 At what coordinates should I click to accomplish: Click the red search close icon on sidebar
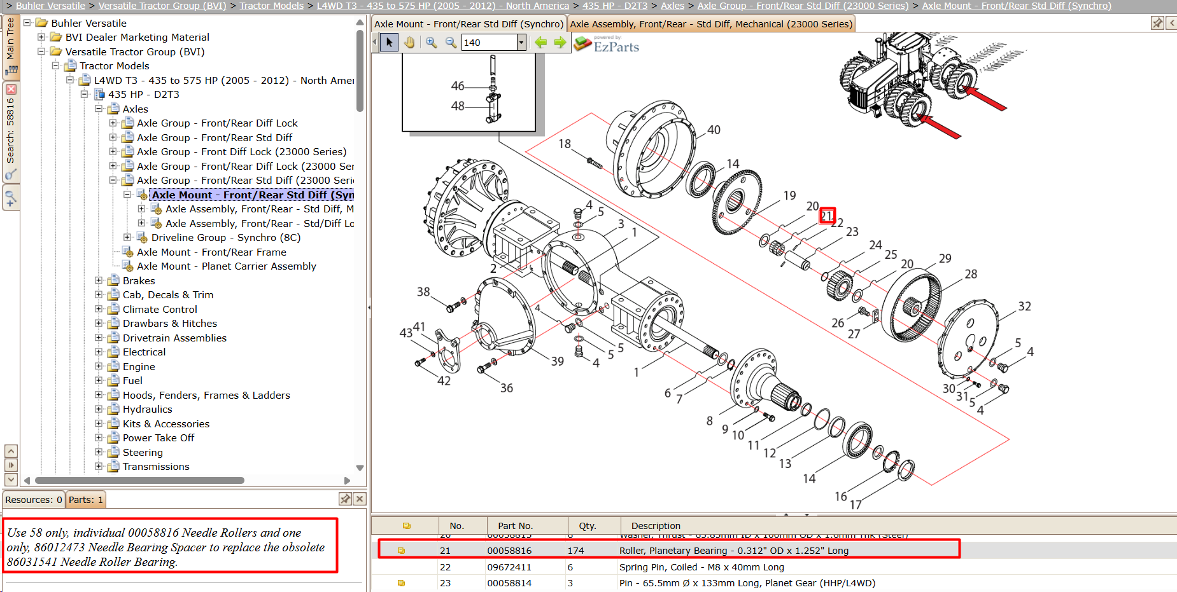[11, 89]
